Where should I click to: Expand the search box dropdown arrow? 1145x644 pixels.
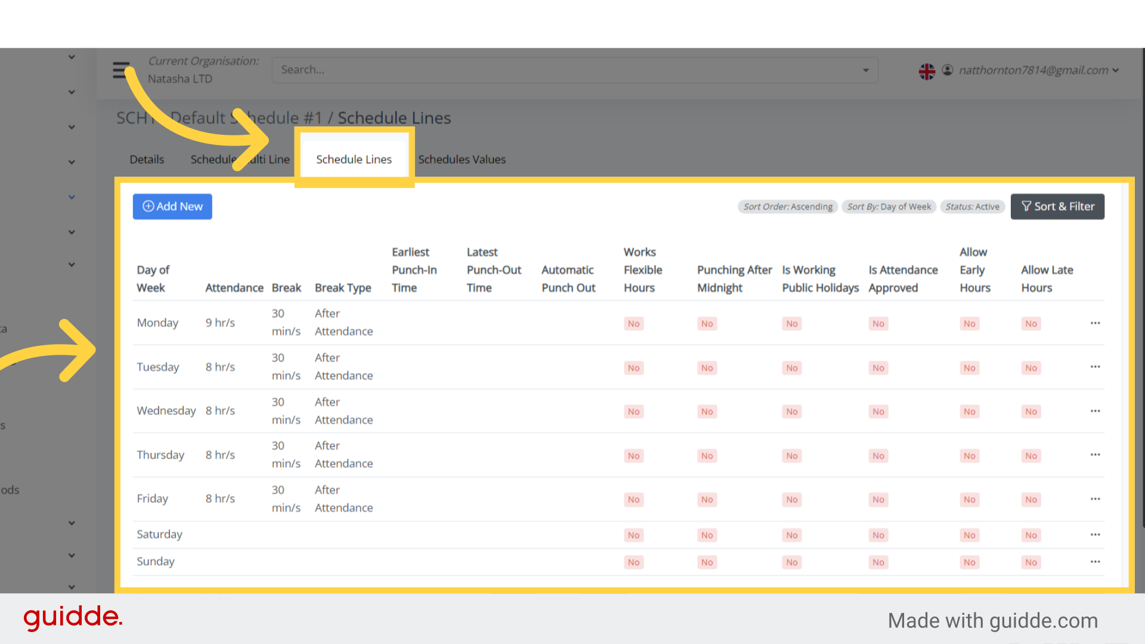(865, 70)
